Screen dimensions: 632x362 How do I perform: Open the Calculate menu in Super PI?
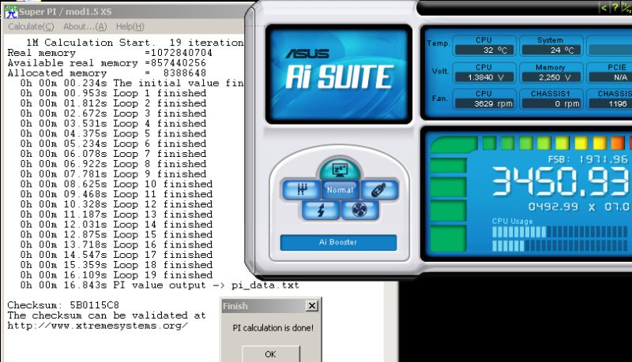tap(31, 27)
